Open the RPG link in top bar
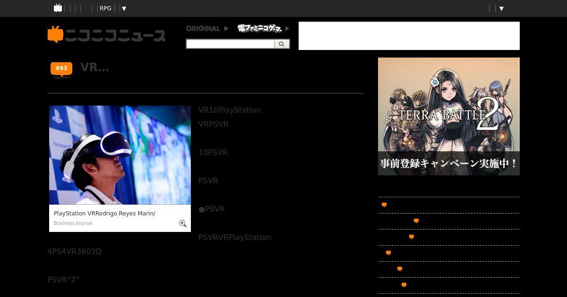567x297 pixels. 105,8
